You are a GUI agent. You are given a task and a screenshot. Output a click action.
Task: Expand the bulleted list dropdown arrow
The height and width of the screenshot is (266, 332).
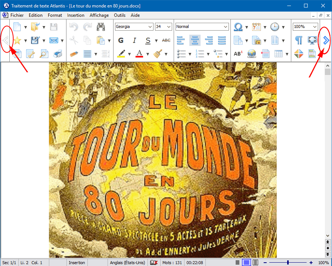[x=190, y=54]
